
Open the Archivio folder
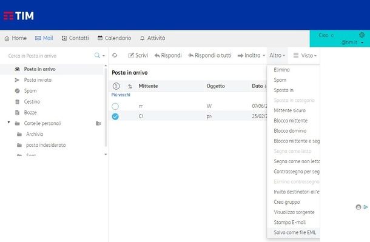coord(35,134)
